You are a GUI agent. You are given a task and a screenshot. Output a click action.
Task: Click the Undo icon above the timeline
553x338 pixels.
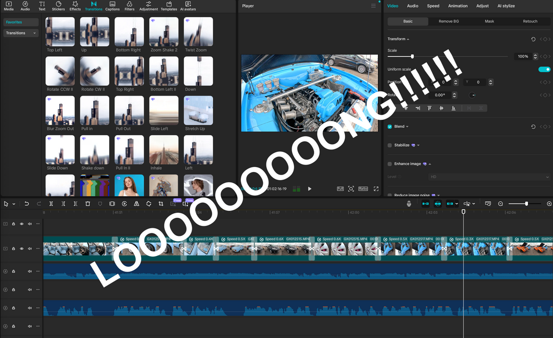tap(27, 204)
